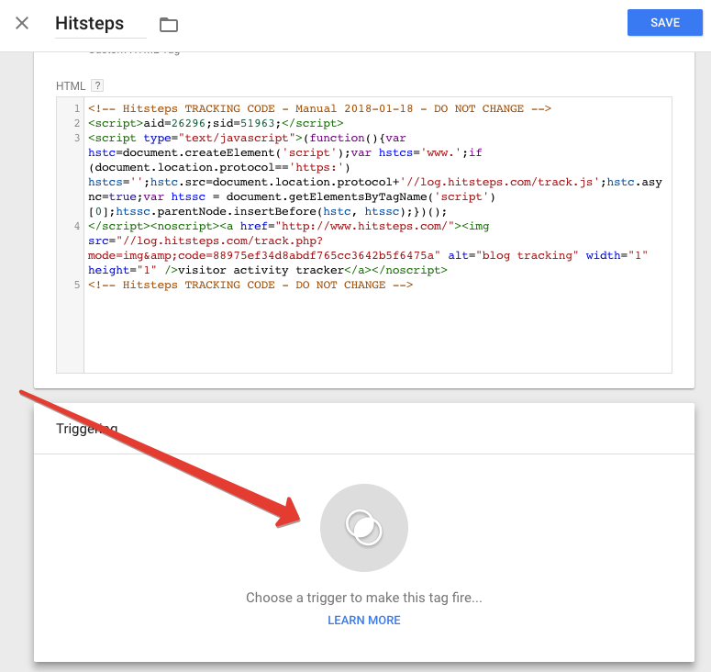Select line number 5 in the gutter
Image resolution: width=711 pixels, height=672 pixels.
pyautogui.click(x=77, y=285)
